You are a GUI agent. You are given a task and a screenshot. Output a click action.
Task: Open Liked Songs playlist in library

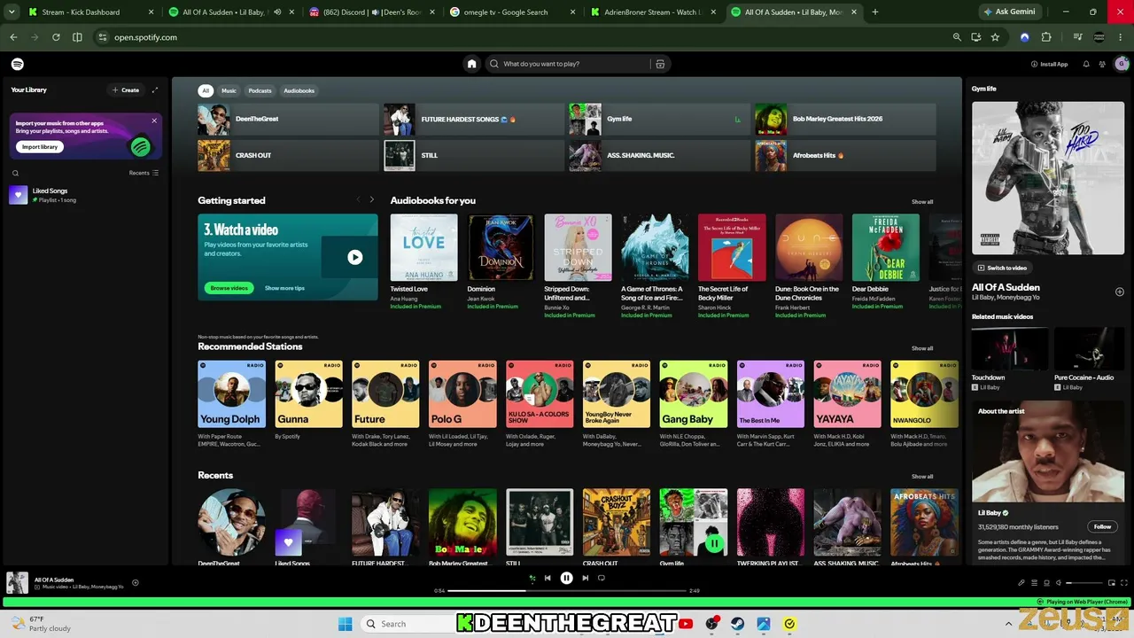(84, 195)
